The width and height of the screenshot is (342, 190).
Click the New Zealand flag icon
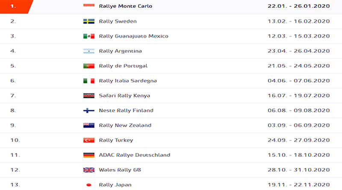click(x=89, y=125)
